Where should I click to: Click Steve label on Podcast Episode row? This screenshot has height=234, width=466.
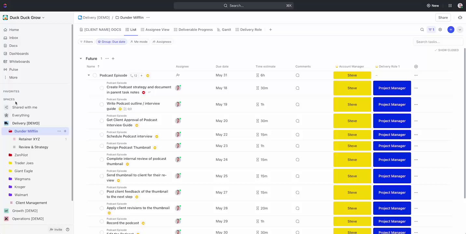[352, 75]
